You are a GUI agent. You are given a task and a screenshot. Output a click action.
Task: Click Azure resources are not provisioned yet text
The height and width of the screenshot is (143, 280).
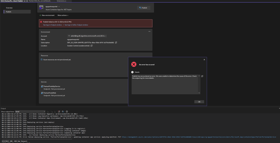(x=57, y=60)
